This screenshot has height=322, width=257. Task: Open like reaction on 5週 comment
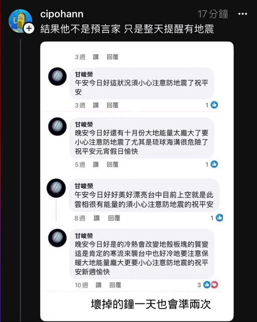214,164
